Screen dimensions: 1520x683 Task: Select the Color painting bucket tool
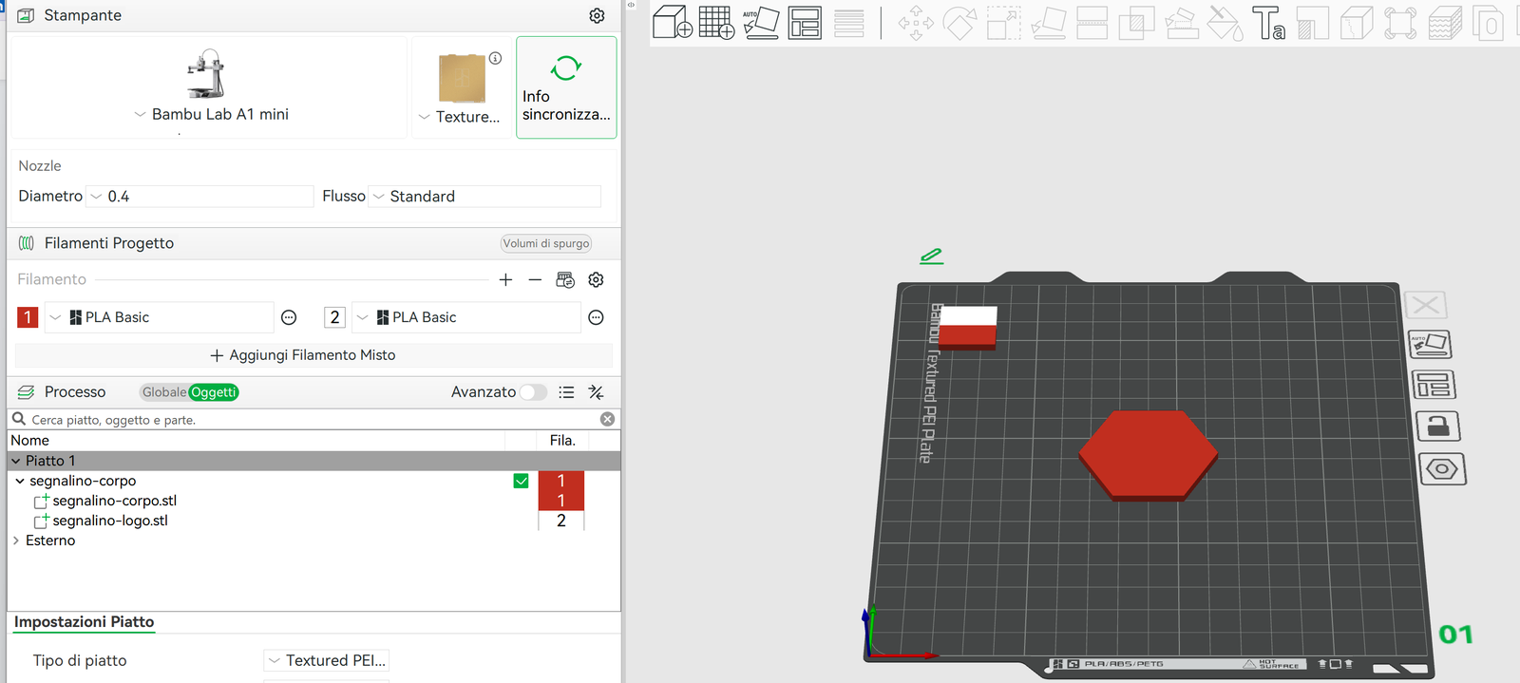[x=1225, y=22]
